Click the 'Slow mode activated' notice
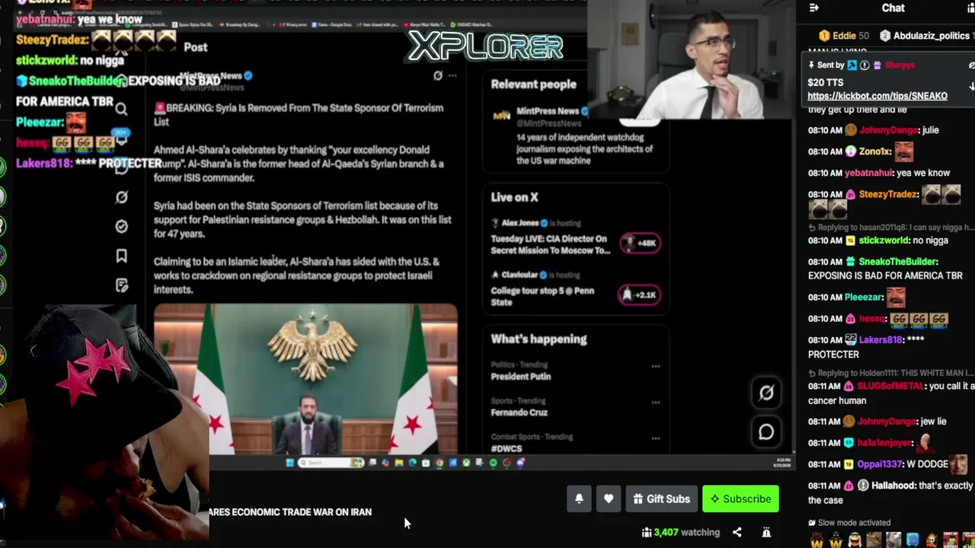 coord(849,523)
